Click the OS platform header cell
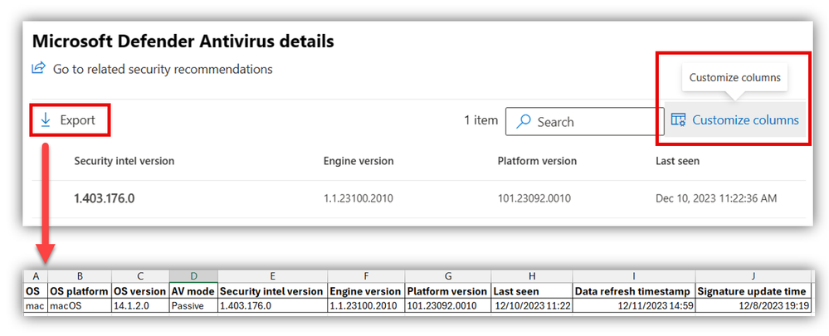The height and width of the screenshot is (336, 829). [80, 291]
